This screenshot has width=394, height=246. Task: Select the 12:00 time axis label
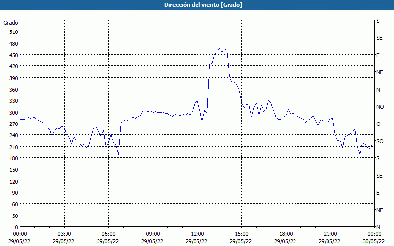point(197,234)
